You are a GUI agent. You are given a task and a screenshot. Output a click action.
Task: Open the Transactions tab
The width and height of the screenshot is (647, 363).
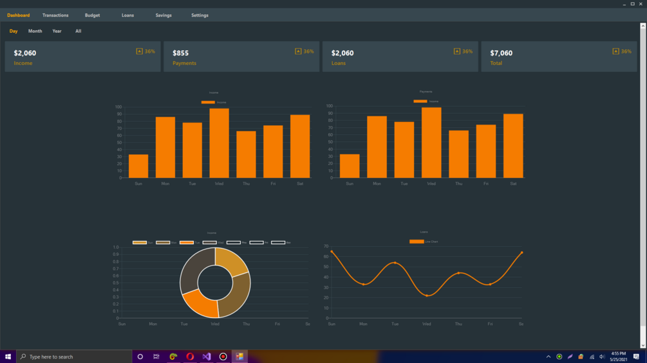click(55, 15)
